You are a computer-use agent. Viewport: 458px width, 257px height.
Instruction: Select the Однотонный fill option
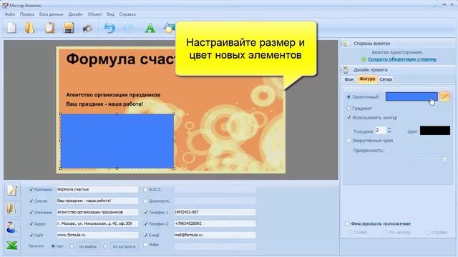349,97
